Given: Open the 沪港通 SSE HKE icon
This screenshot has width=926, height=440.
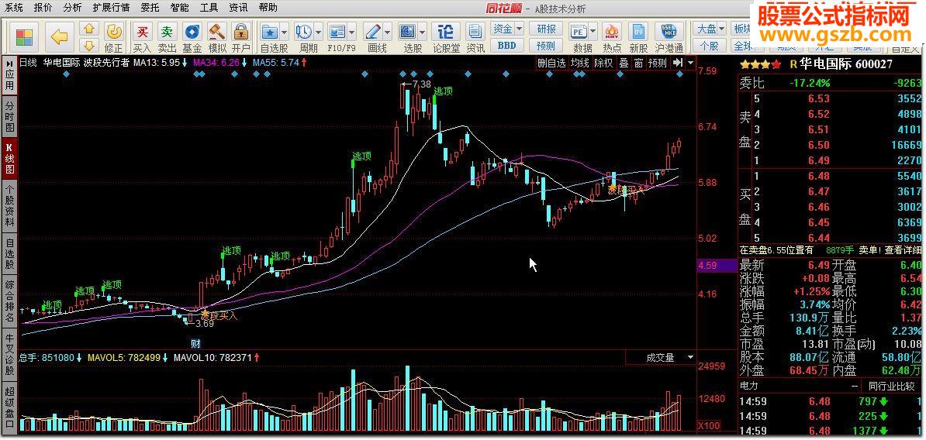Looking at the screenshot, I should (x=669, y=32).
